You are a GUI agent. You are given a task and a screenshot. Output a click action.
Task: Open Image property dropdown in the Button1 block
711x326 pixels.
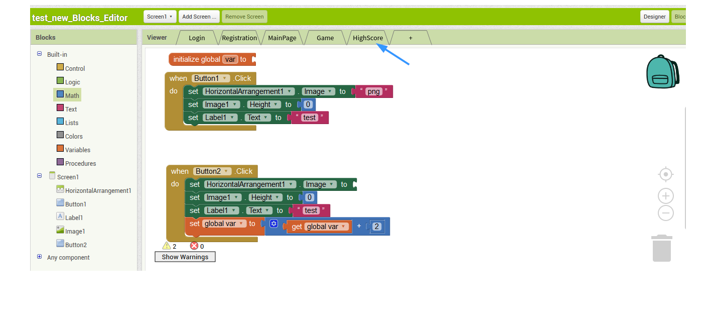point(319,91)
